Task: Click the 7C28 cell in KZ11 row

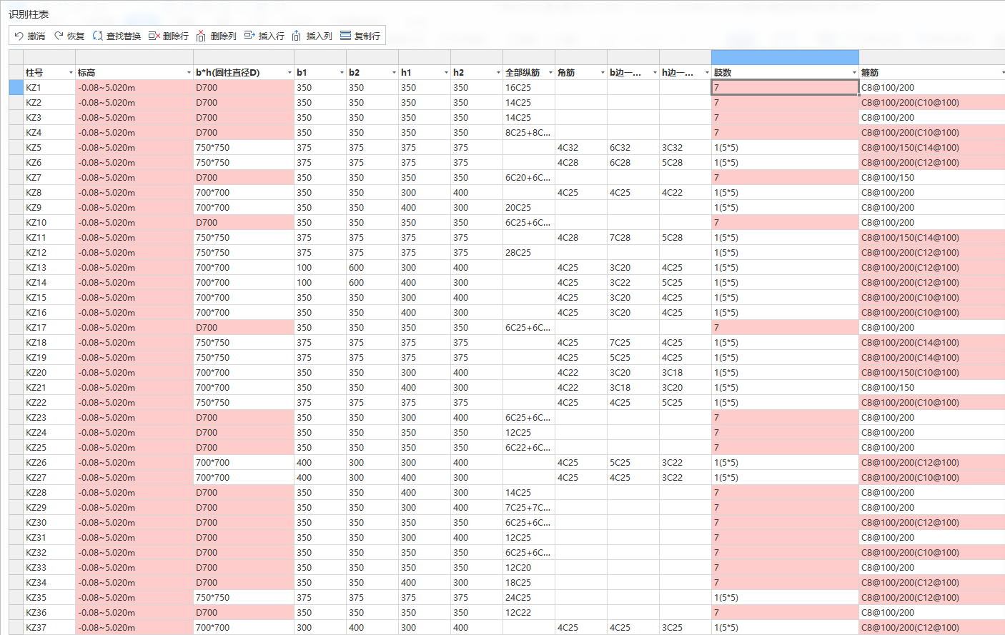Action: tap(633, 238)
